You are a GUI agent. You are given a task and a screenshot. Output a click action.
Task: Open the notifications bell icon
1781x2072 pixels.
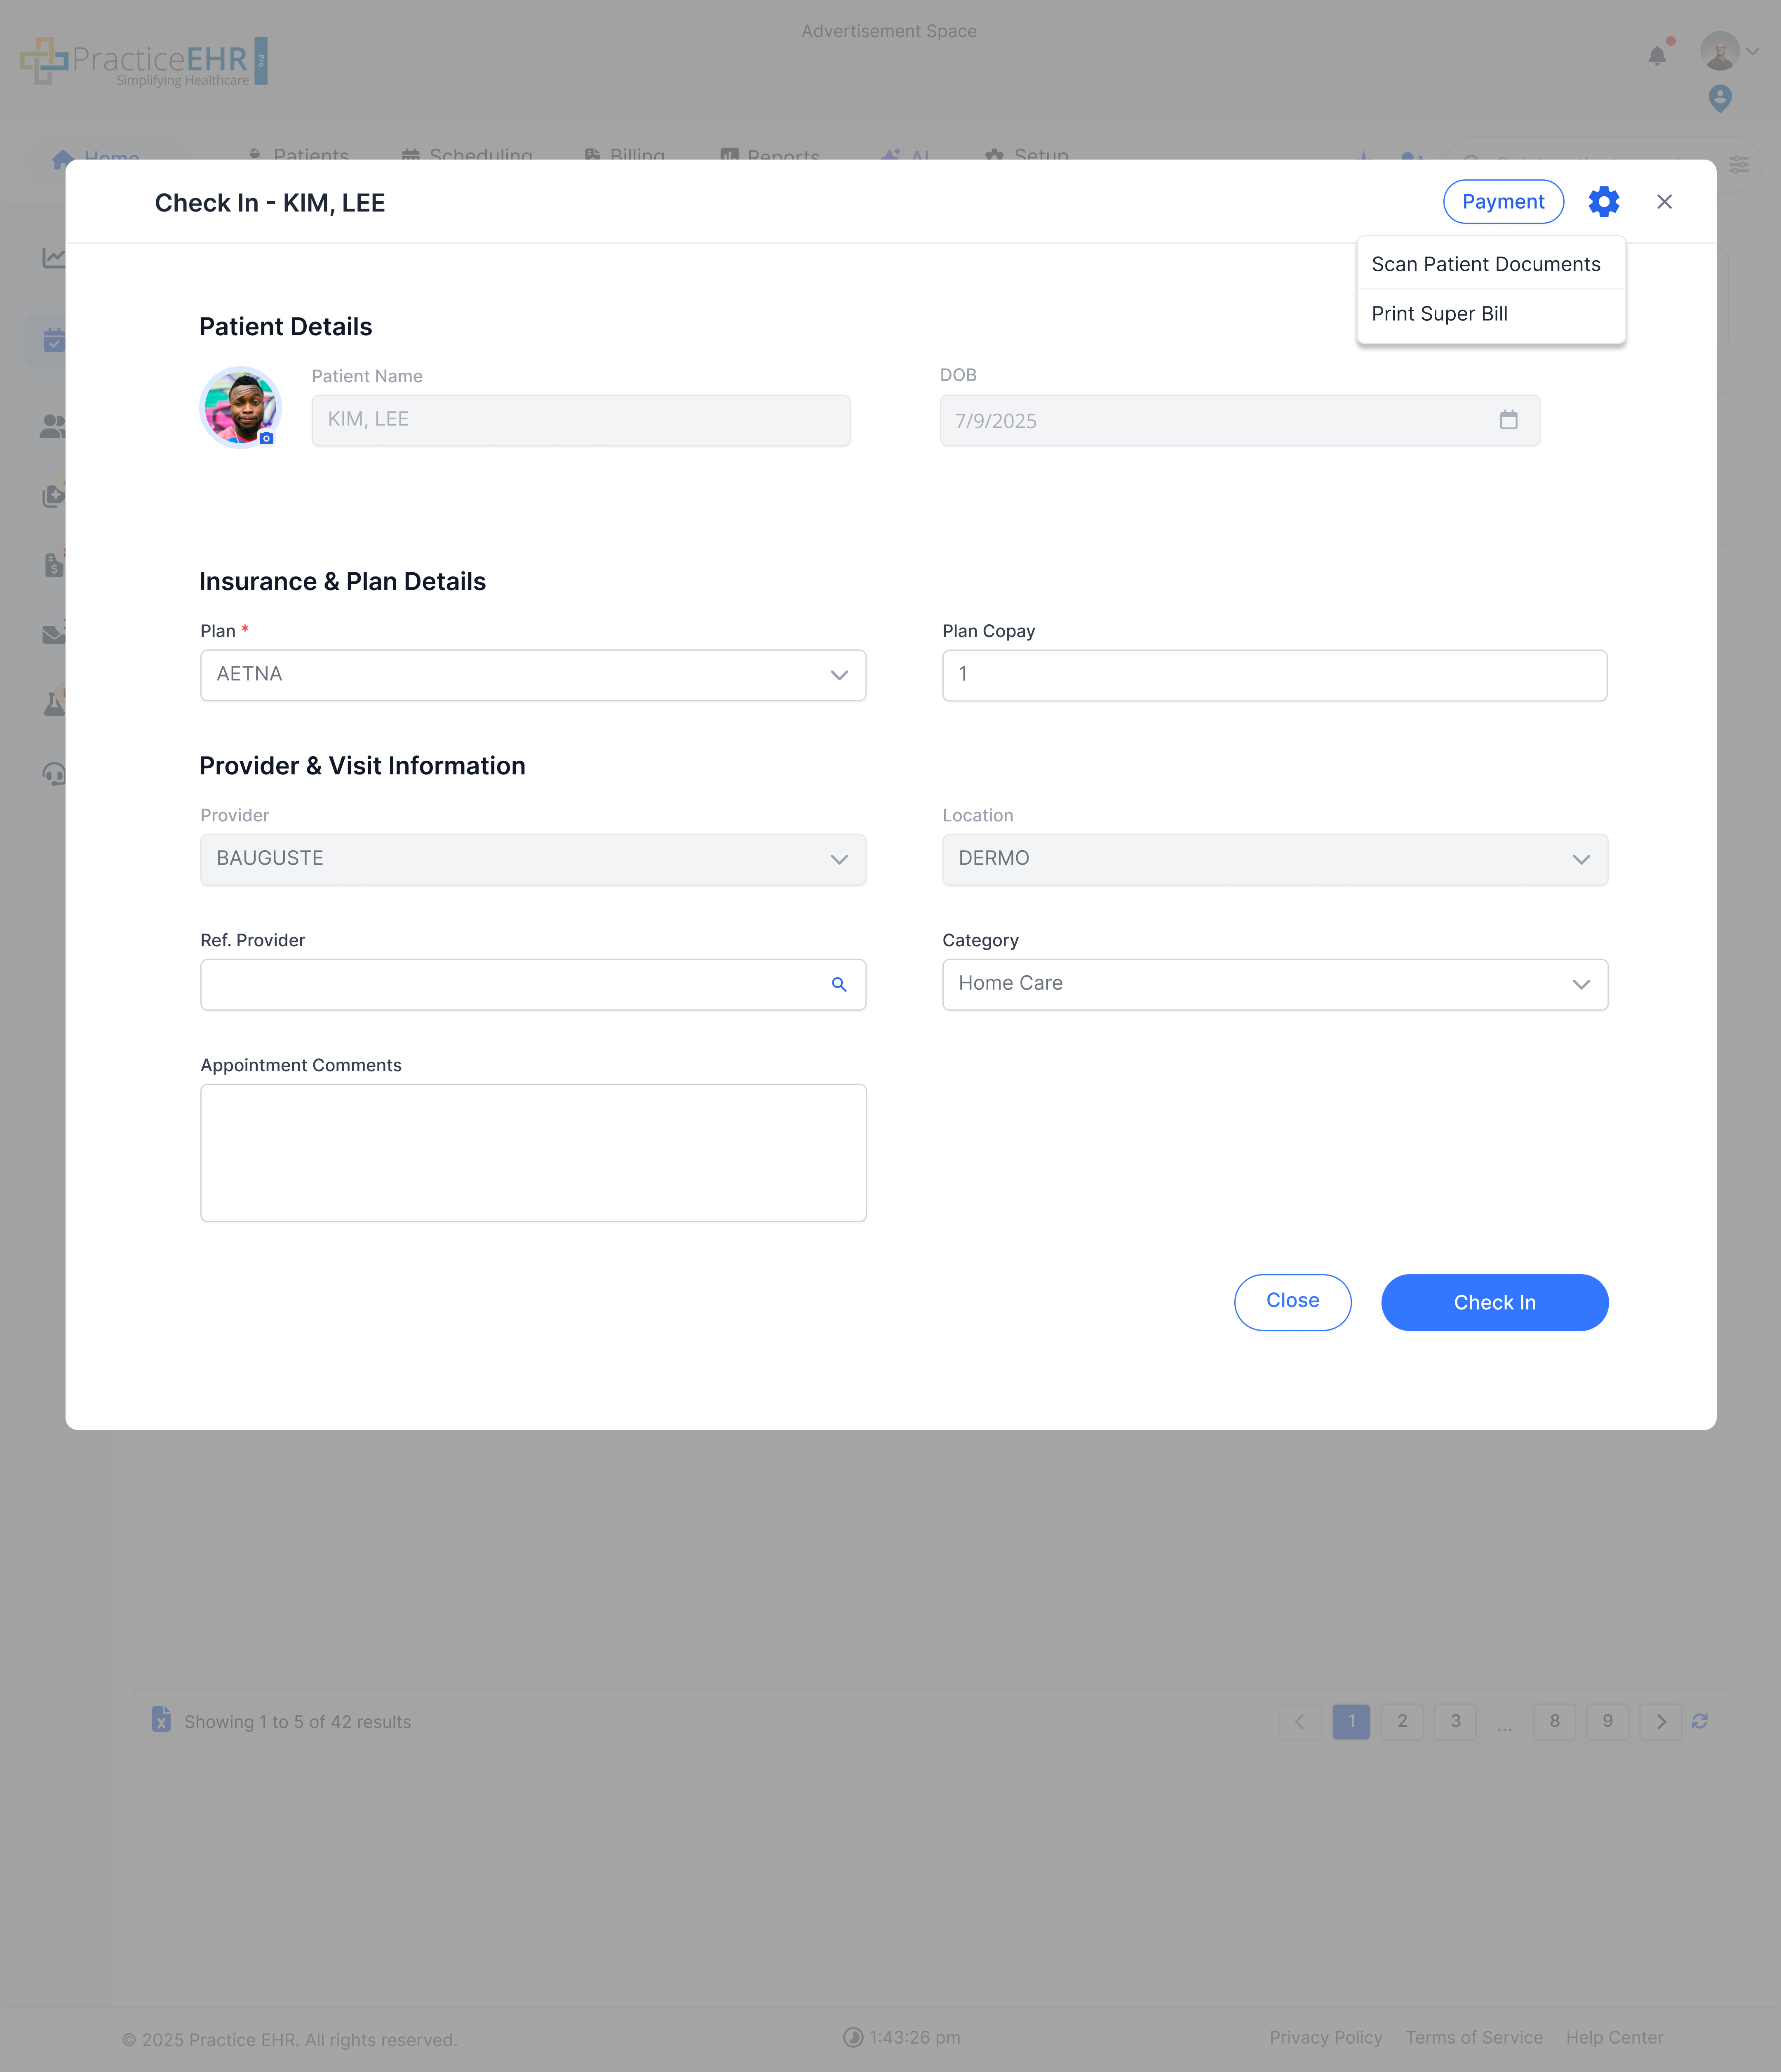pyautogui.click(x=1657, y=56)
